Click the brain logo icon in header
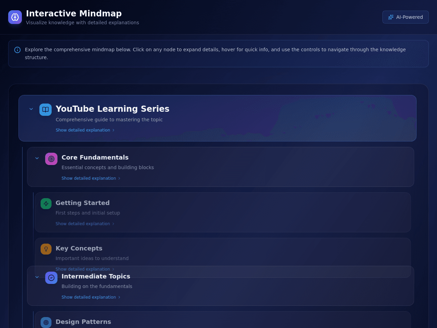This screenshot has height=328, width=437. tap(15, 17)
